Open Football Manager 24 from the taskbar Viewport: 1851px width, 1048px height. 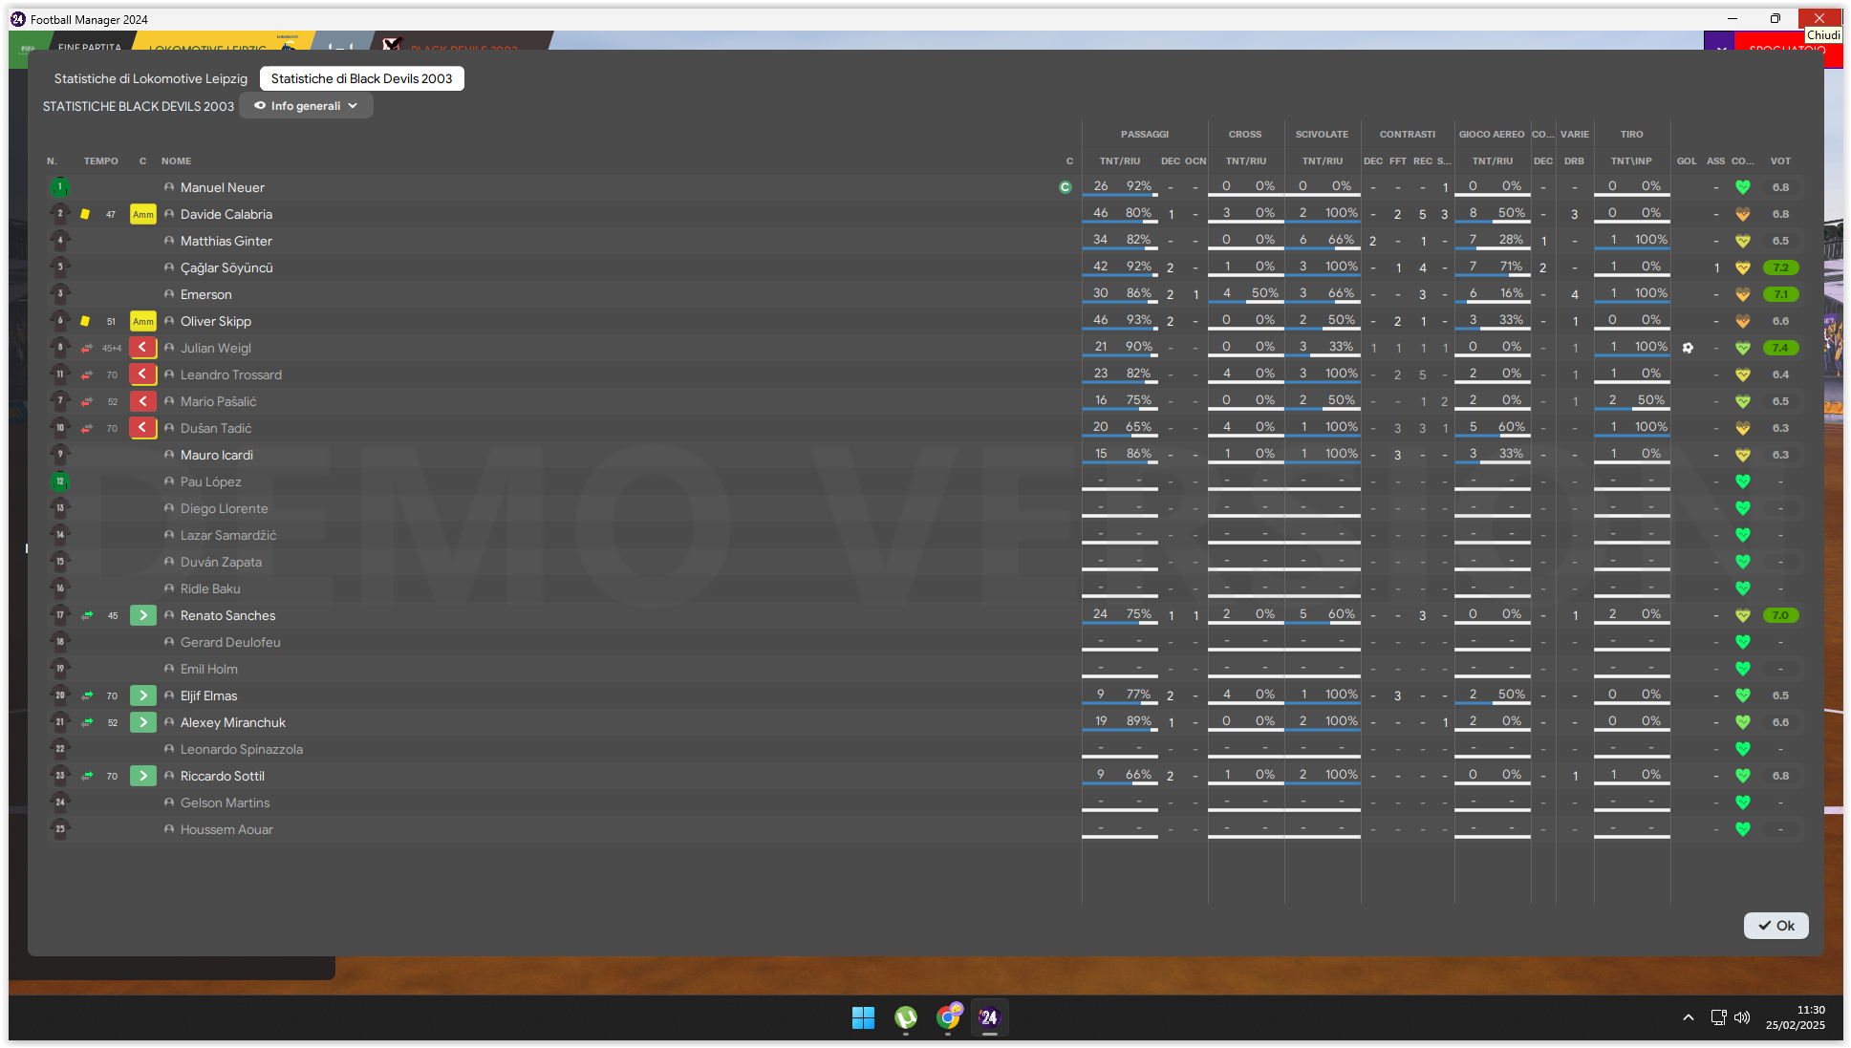989,1017
